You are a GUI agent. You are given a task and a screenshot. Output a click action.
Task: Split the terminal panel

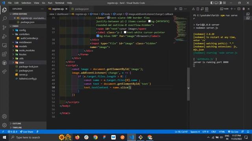pos(239,9)
